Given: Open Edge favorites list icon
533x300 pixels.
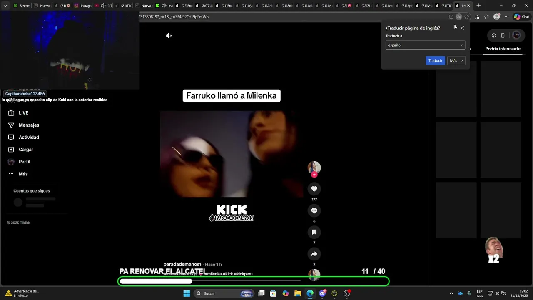Looking at the screenshot, I should pyautogui.click(x=486, y=17).
